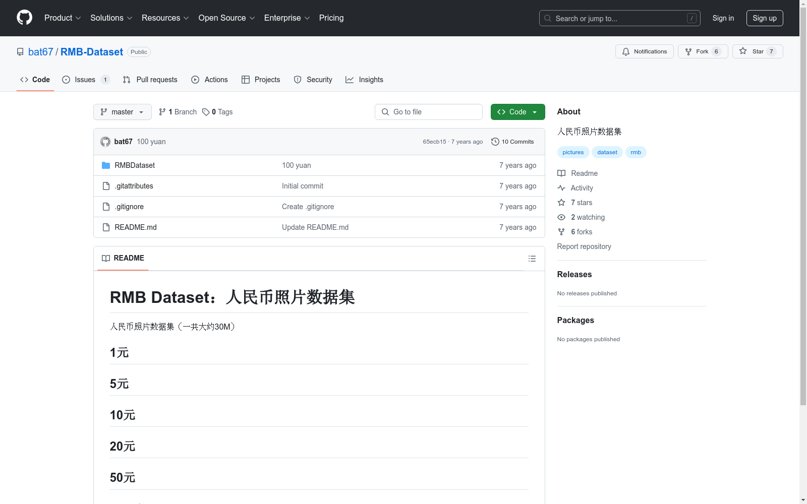Expand the Product menu
Image resolution: width=807 pixels, height=504 pixels.
63,18
